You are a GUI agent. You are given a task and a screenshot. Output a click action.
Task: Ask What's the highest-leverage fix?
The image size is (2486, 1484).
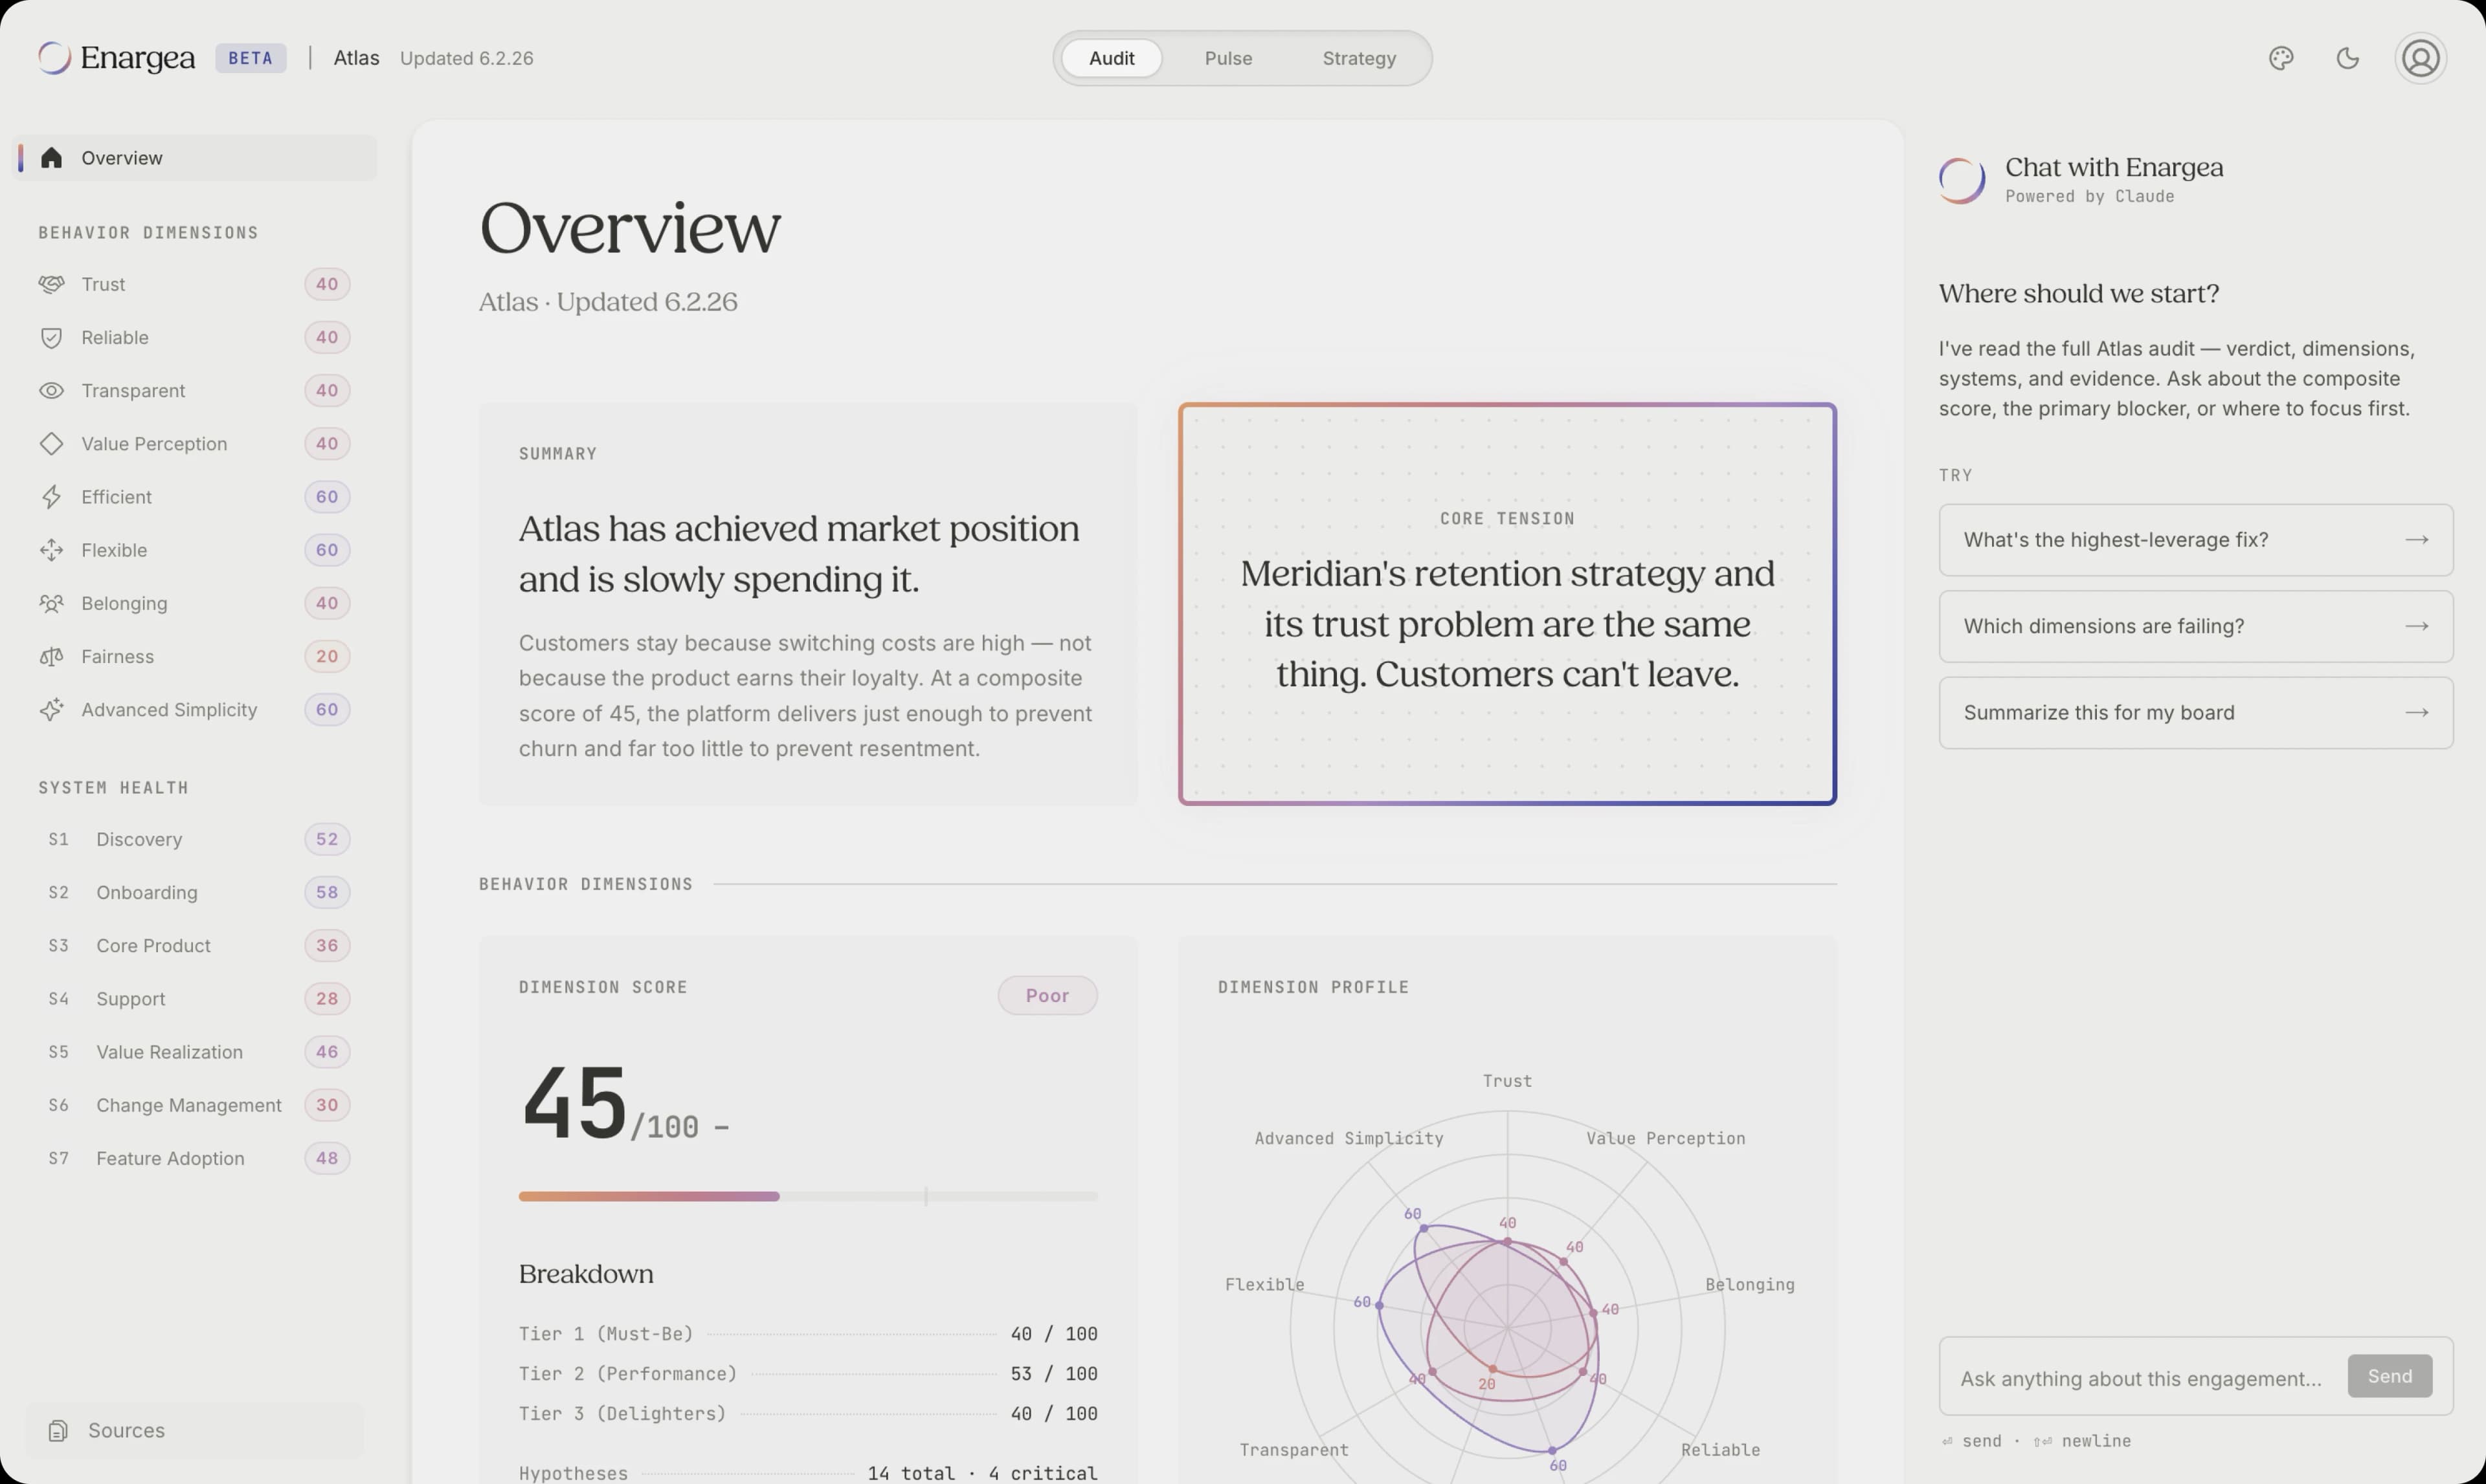2196,540
